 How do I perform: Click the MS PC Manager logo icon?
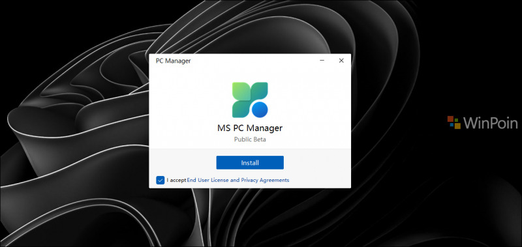250,100
